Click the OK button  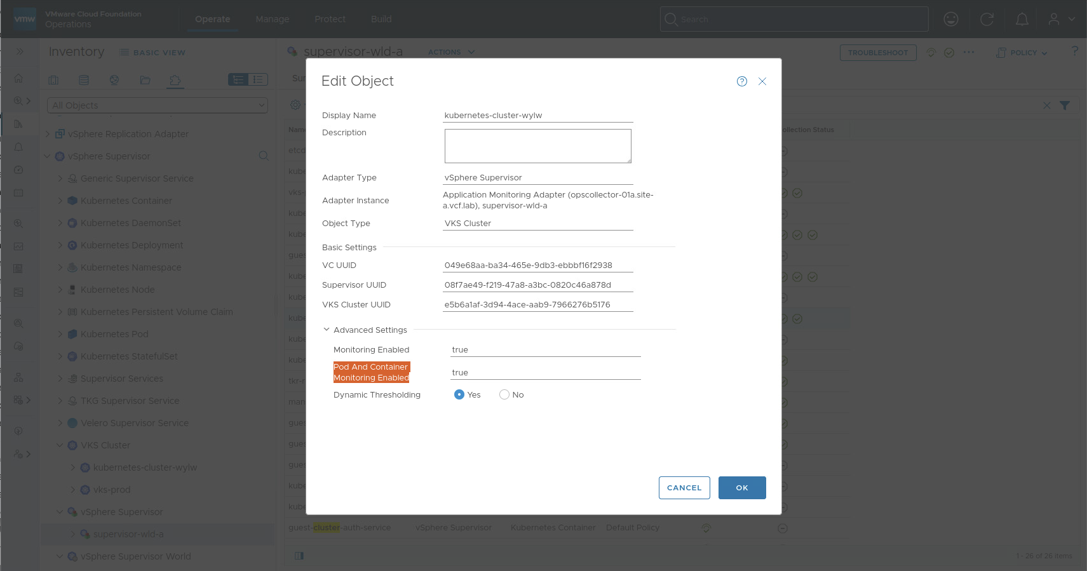click(x=742, y=488)
